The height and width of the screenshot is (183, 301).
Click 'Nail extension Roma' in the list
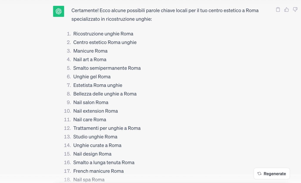pos(96,111)
